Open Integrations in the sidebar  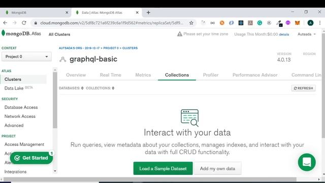(15, 172)
